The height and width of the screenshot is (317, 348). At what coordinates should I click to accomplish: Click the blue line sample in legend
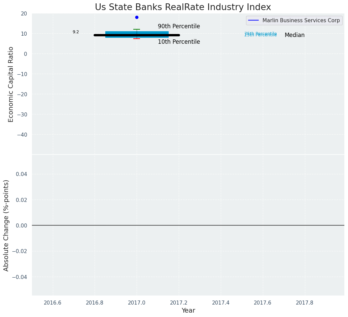point(253,21)
